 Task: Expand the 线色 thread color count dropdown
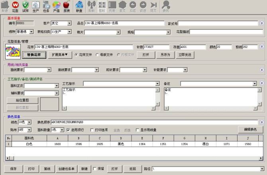coord(29,122)
